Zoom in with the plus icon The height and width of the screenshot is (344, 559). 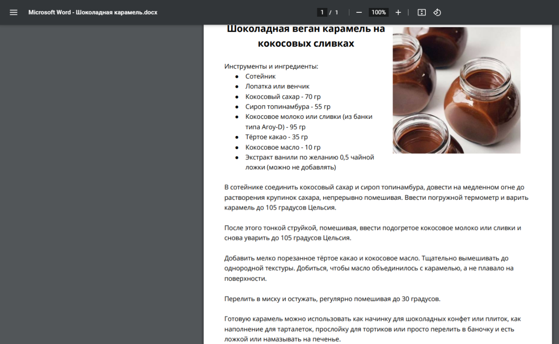point(398,12)
